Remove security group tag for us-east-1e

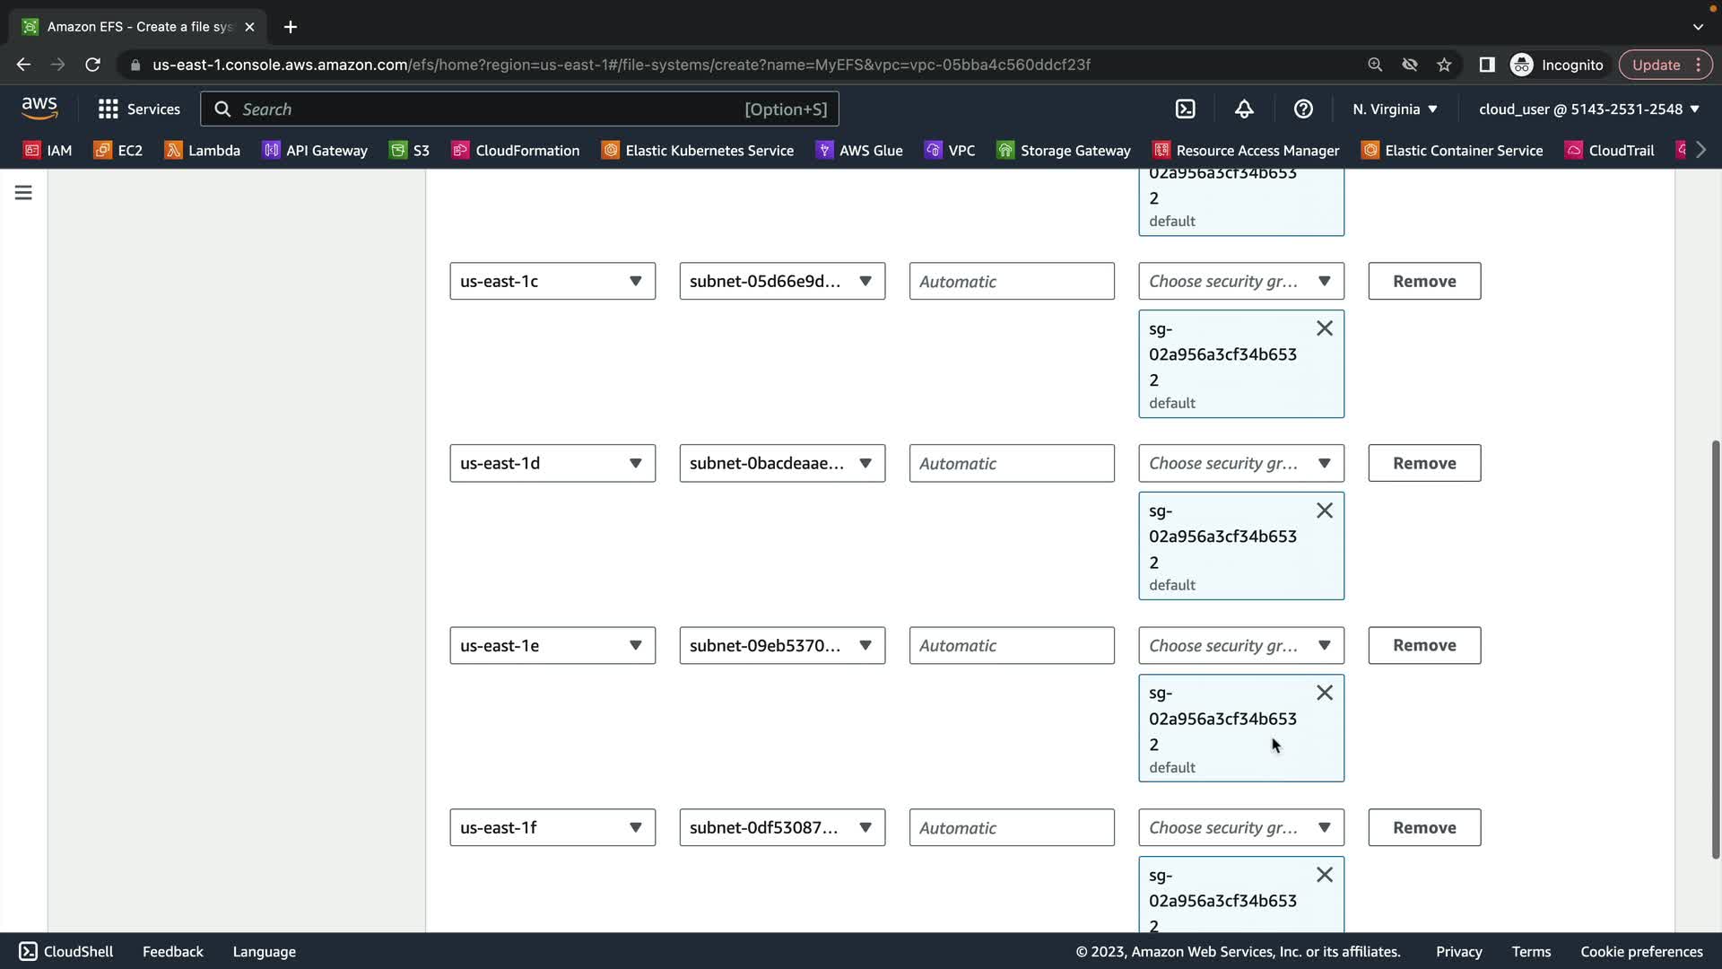tap(1324, 693)
